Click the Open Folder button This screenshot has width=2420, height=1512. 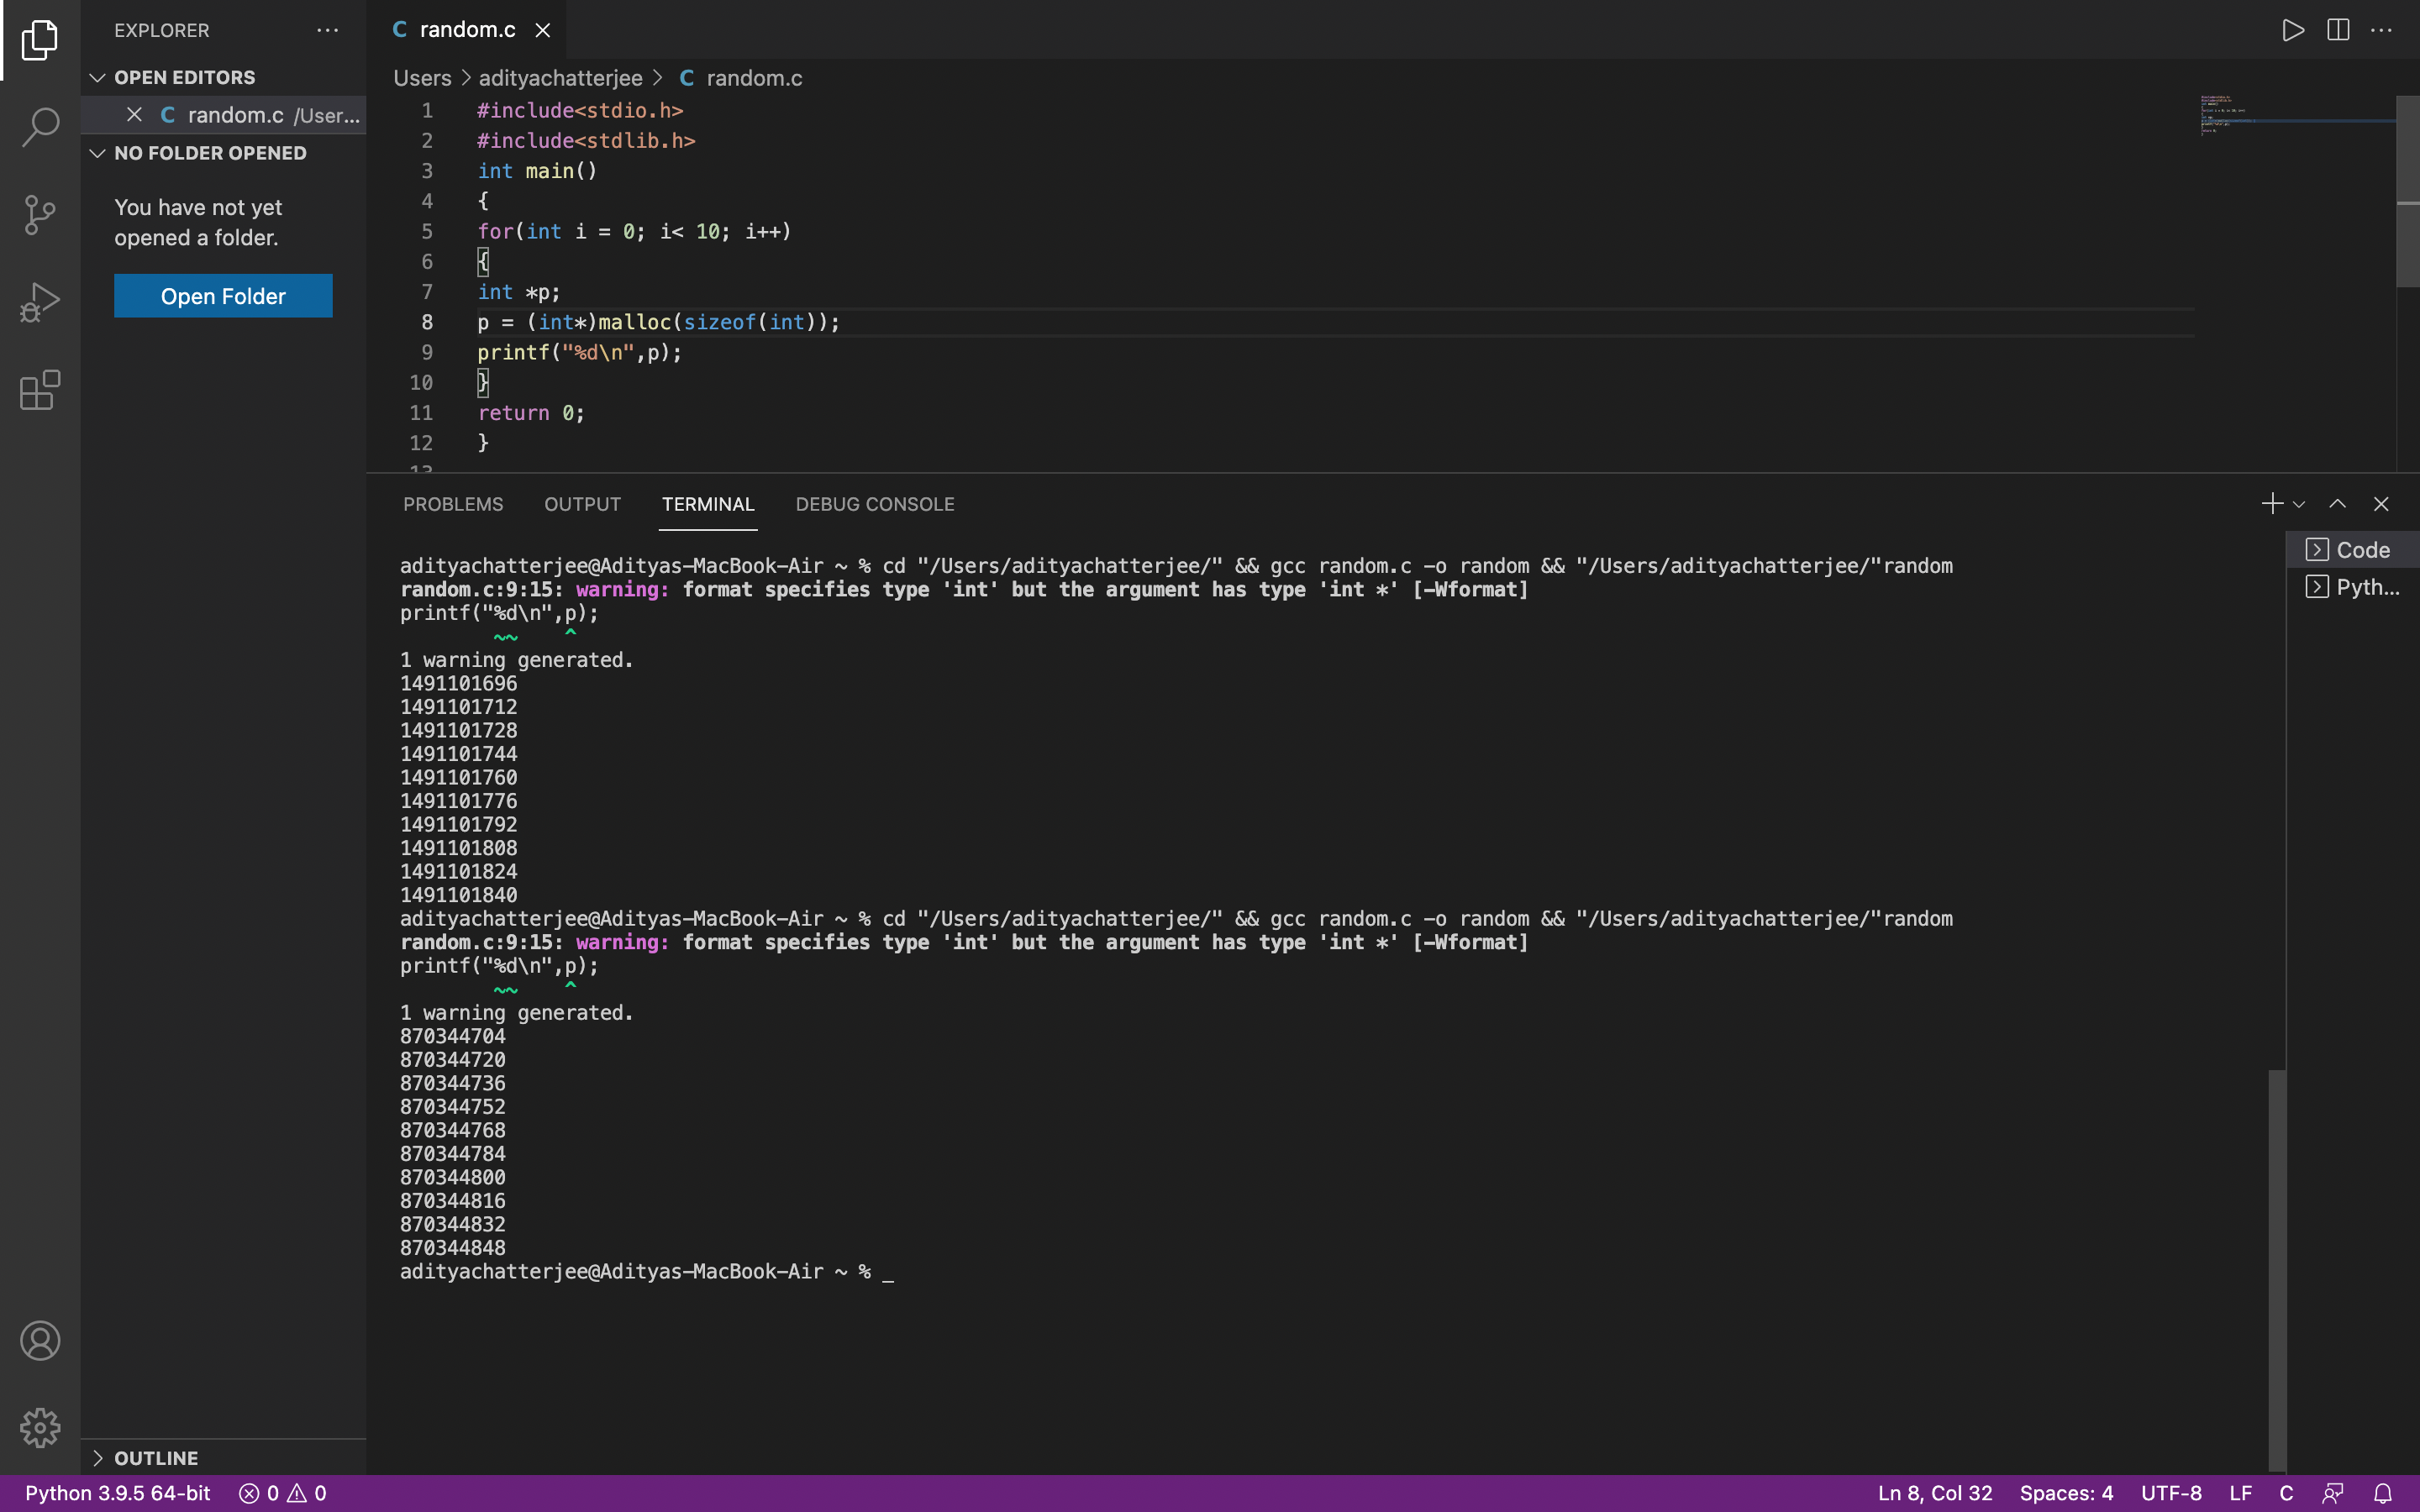(223, 296)
